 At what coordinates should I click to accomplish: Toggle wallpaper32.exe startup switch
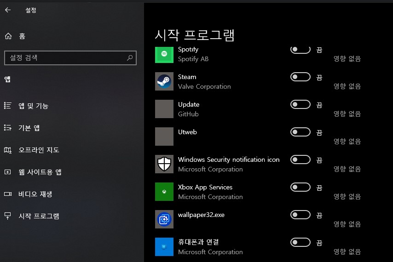click(x=300, y=215)
